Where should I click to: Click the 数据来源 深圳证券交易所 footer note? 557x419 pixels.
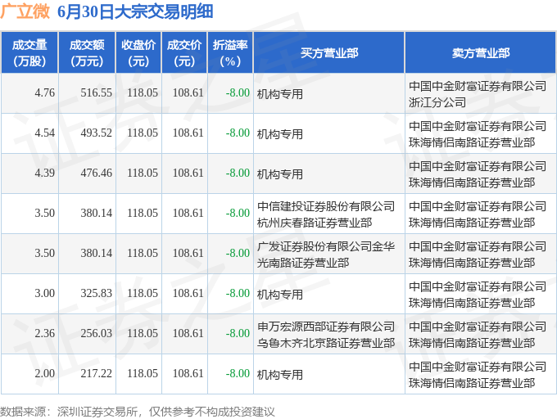[x=138, y=412]
